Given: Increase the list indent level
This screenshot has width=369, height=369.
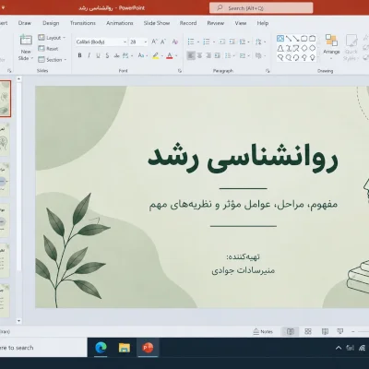Looking at the screenshot, I should coord(232,42).
